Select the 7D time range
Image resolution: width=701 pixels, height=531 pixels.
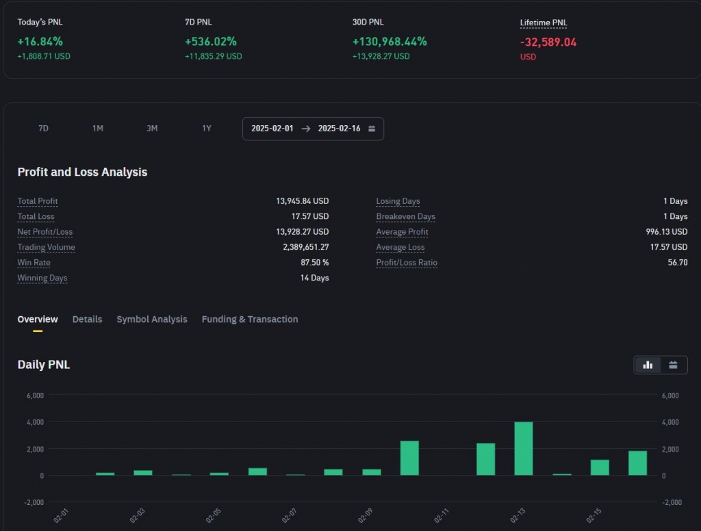pyautogui.click(x=43, y=129)
